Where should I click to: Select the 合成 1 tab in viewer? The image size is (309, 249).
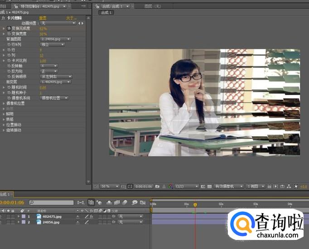tap(106, 13)
